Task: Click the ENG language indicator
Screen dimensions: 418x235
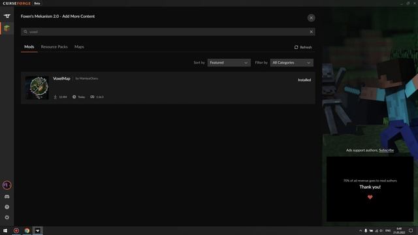Action: [x=388, y=230]
